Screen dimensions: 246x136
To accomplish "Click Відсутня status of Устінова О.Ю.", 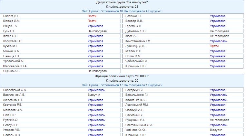I will point(216,130).
